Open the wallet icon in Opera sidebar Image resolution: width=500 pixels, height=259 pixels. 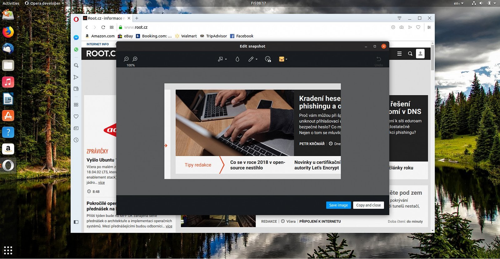tap(76, 89)
